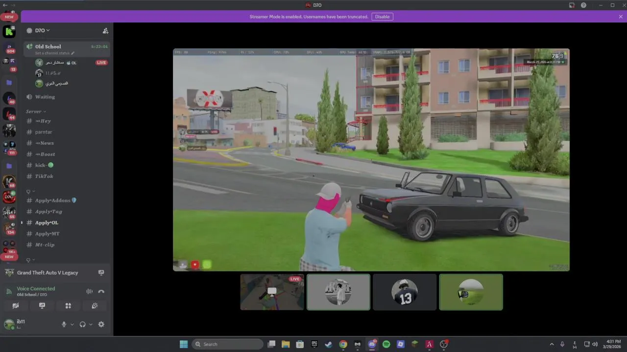The width and height of the screenshot is (627, 352).
Task: Open user settings gear
Action: point(101,324)
